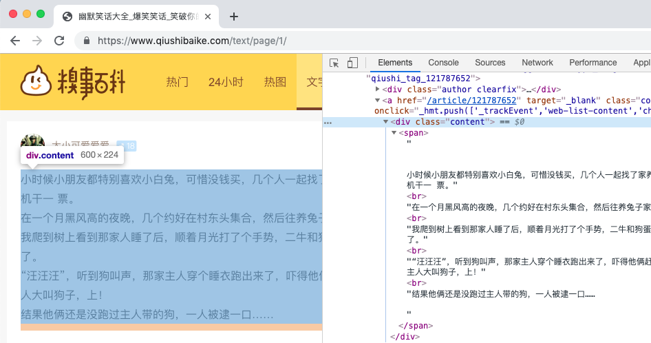Image resolution: width=651 pixels, height=343 pixels.
Task: Click the target="_blank" attribute in DOM
Action: [564, 100]
